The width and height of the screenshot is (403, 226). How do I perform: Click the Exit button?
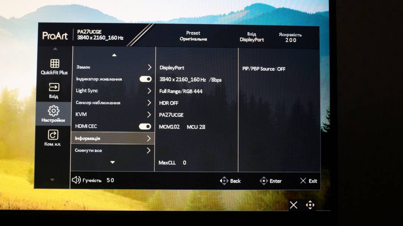tap(309, 181)
